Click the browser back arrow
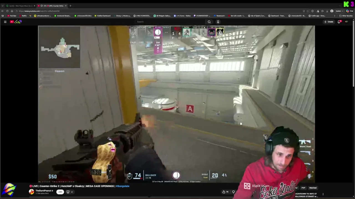The width and height of the screenshot is (355, 199). (x=2, y=11)
